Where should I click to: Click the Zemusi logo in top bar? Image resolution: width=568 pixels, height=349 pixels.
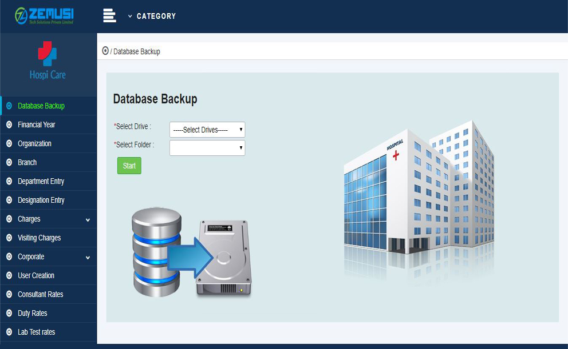(45, 16)
